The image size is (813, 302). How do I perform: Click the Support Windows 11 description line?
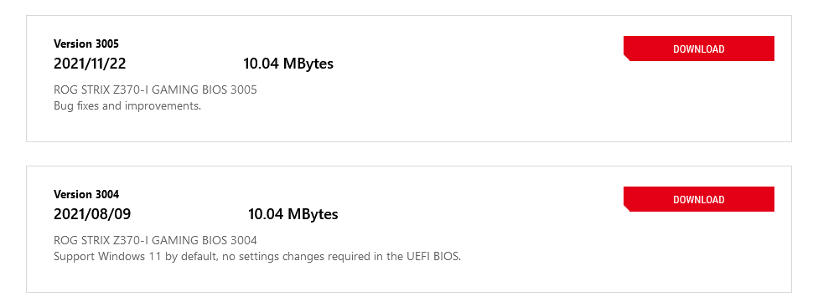(257, 257)
